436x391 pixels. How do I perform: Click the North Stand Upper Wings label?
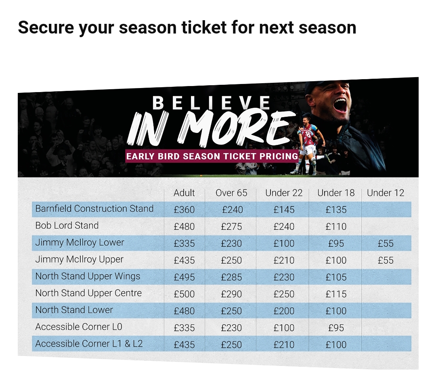point(88,277)
